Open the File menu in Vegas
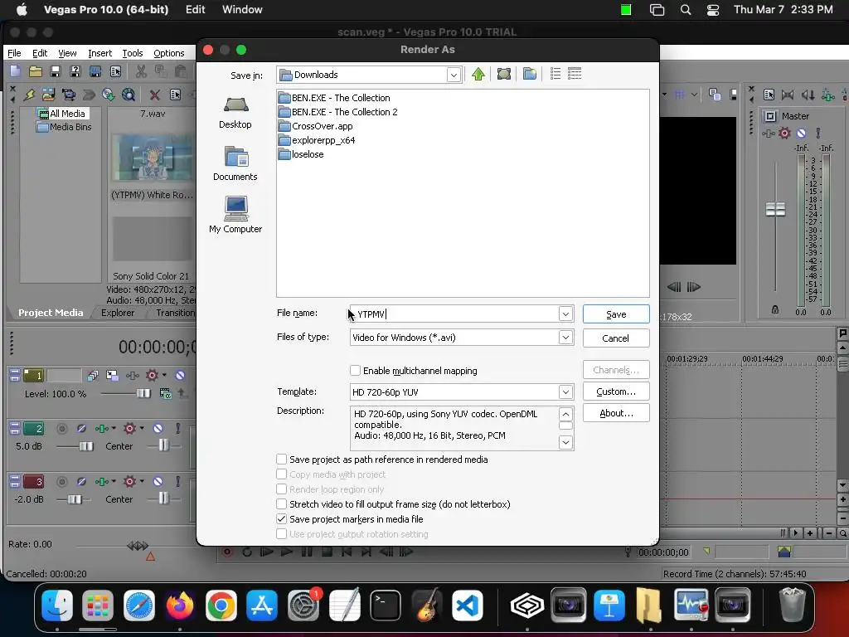The height and width of the screenshot is (637, 849). (x=14, y=53)
